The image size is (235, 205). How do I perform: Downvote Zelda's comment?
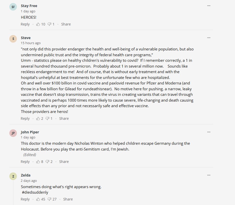pyautogui.click(x=49, y=199)
